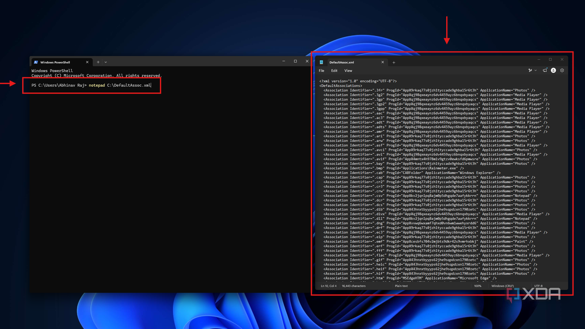Click the ".gif" Photos association line
This screenshot has width=585, height=329.
pos(429,260)
